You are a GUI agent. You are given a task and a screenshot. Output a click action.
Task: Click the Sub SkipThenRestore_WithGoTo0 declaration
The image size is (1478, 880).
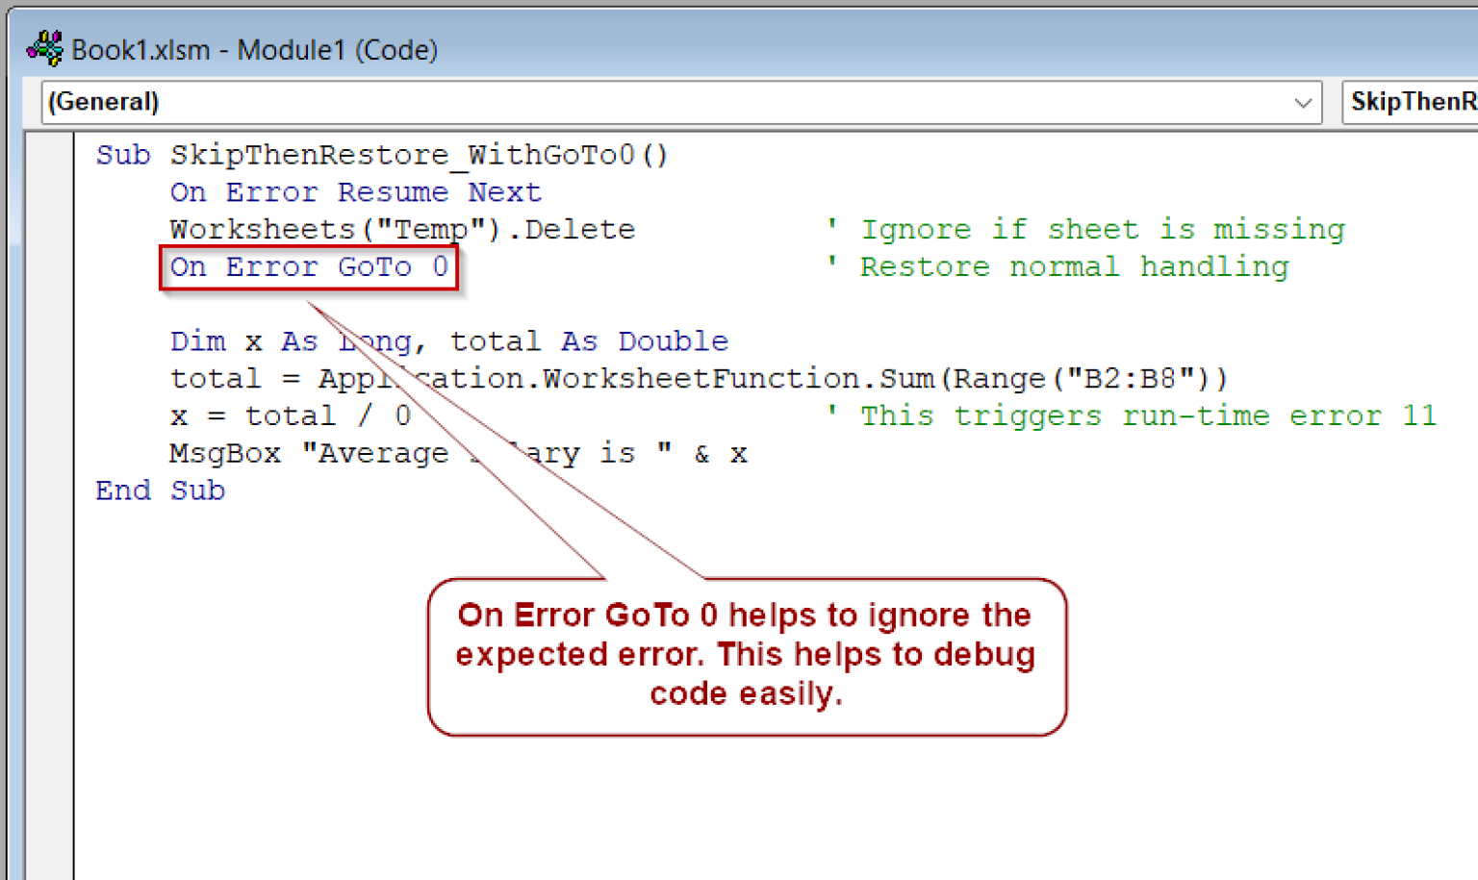coord(381,154)
